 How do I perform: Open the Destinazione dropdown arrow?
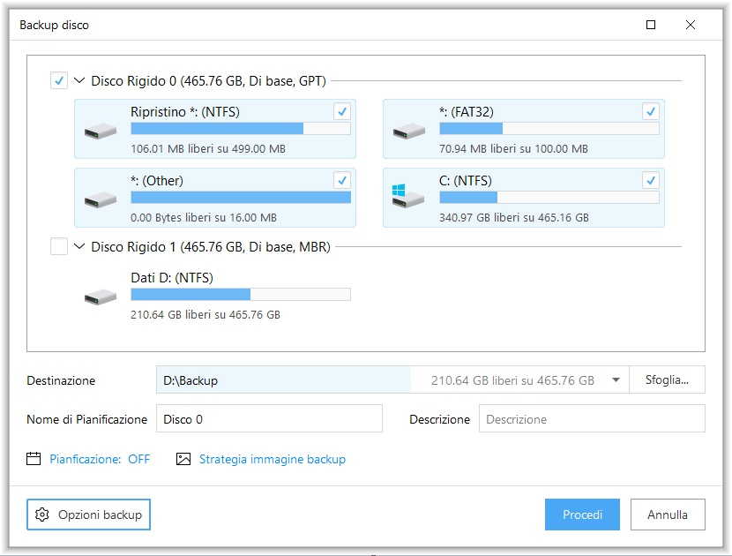point(616,380)
